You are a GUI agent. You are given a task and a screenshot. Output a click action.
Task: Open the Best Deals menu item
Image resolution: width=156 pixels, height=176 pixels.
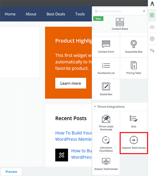click(x=56, y=14)
